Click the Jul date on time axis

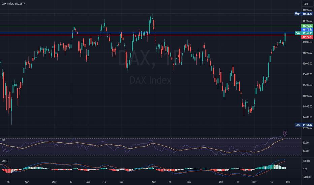point(121,182)
